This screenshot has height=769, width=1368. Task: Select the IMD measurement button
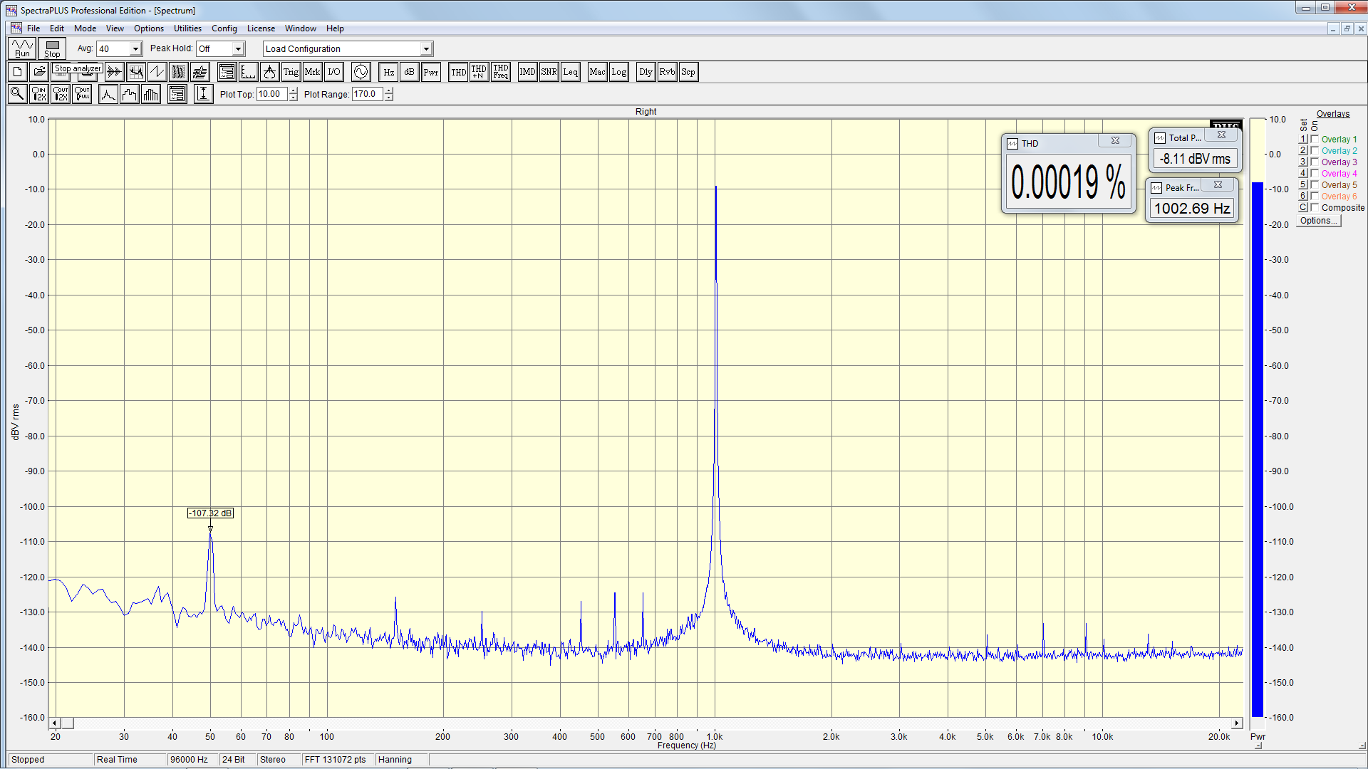click(x=527, y=72)
